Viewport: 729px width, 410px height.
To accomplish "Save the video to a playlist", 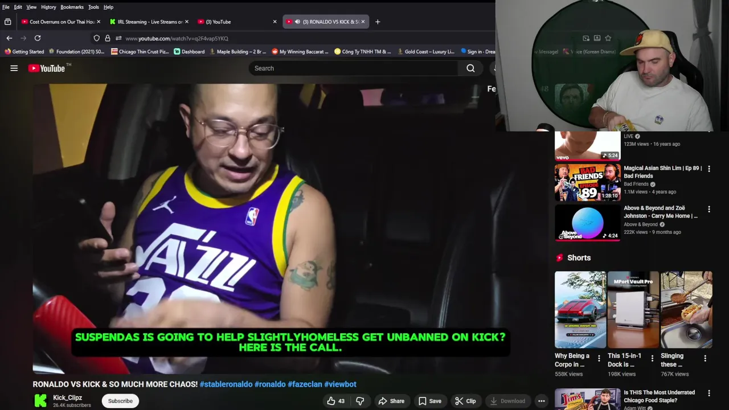I will [x=430, y=401].
